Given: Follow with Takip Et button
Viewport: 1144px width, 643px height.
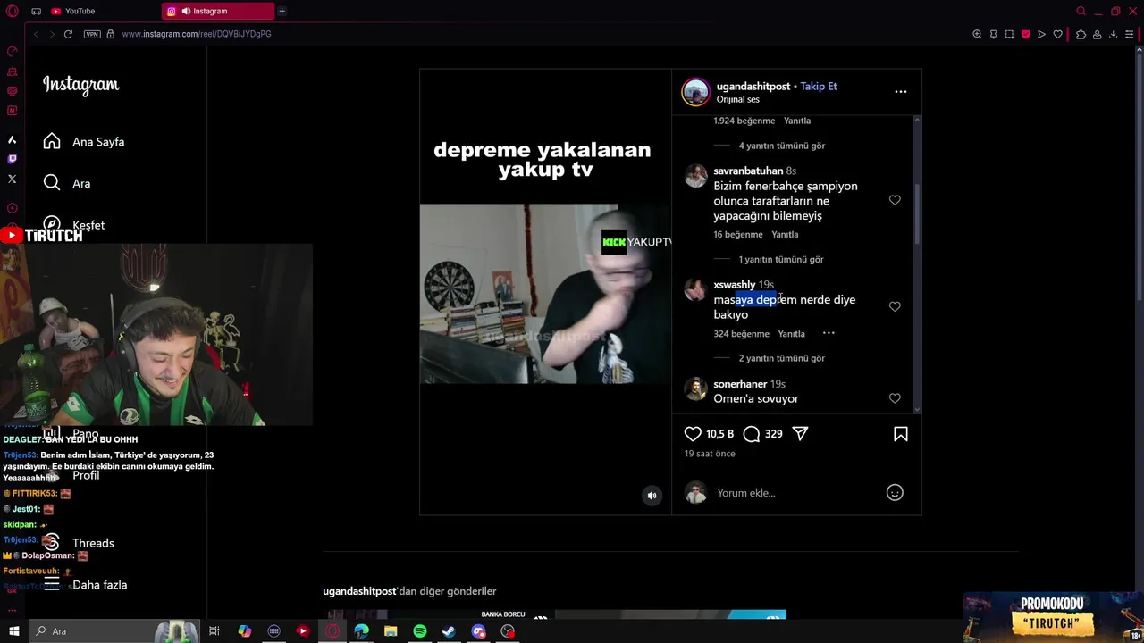Looking at the screenshot, I should (x=819, y=87).
